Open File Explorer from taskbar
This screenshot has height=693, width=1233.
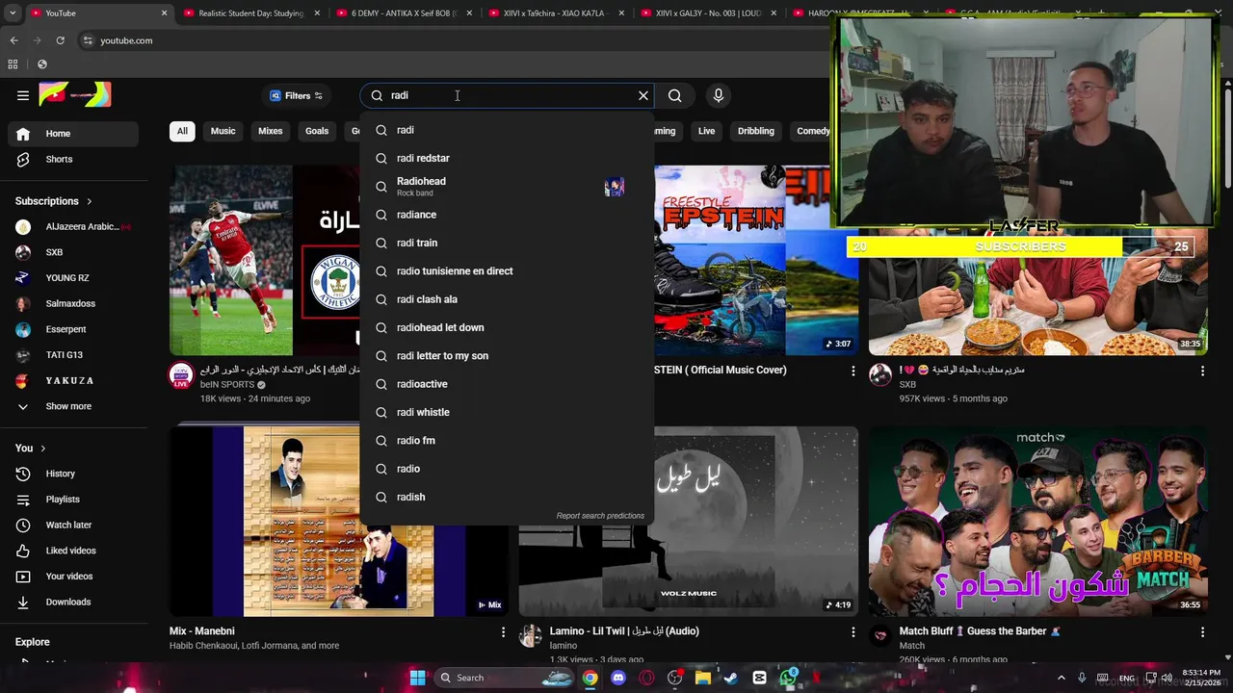click(703, 678)
